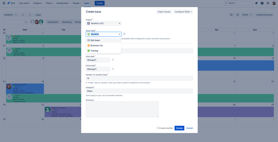Open the VC-21 Emily vacation event
278x142 pixels.
(44, 98)
